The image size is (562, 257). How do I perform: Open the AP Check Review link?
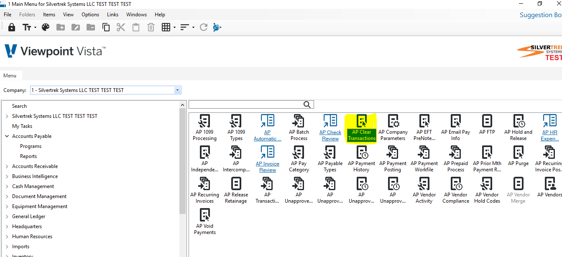[x=330, y=127]
